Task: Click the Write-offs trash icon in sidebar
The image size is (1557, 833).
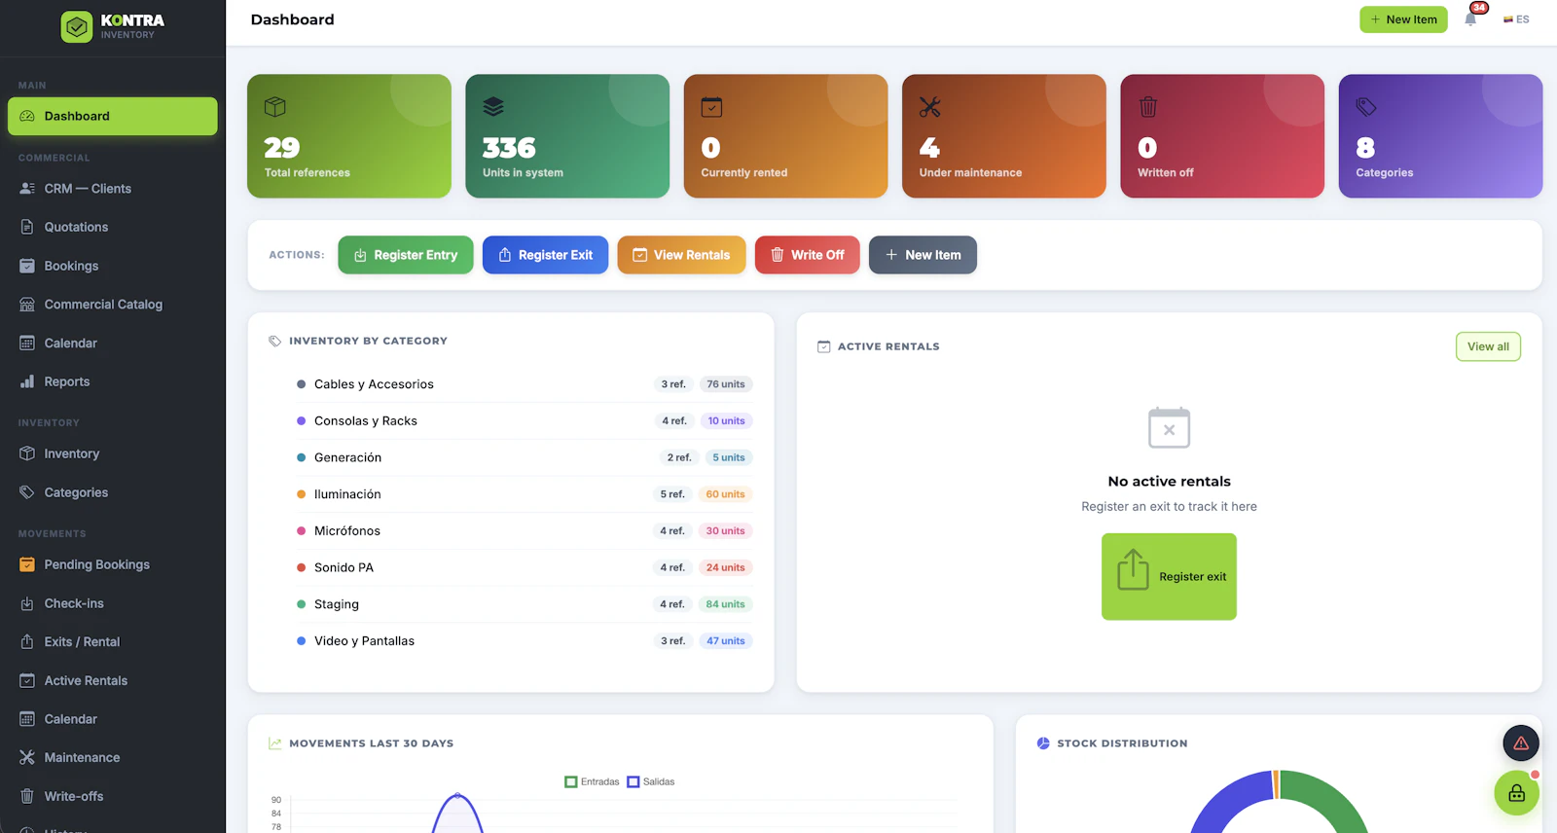Action: [27, 796]
